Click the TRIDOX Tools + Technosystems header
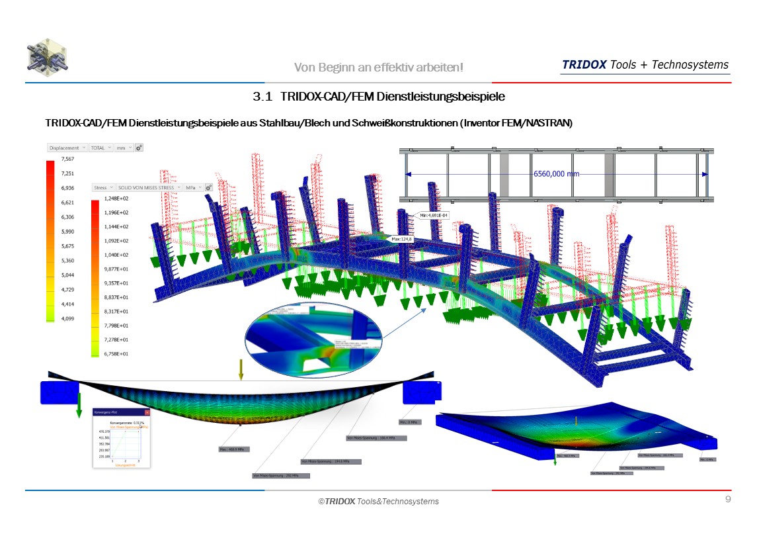Viewport: 757px width, 540px height. [x=645, y=65]
